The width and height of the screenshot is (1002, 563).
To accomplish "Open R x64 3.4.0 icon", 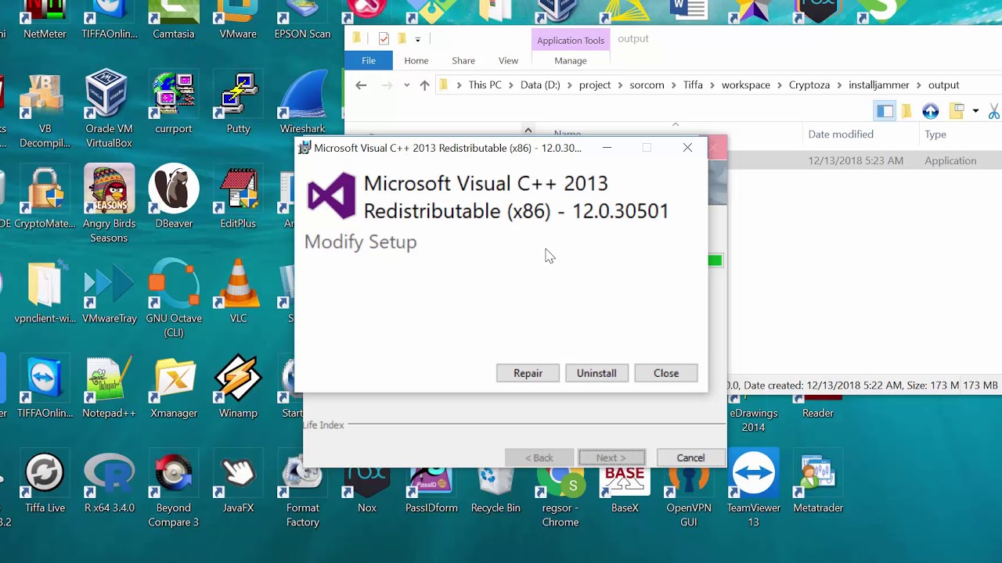I will pos(109,482).
